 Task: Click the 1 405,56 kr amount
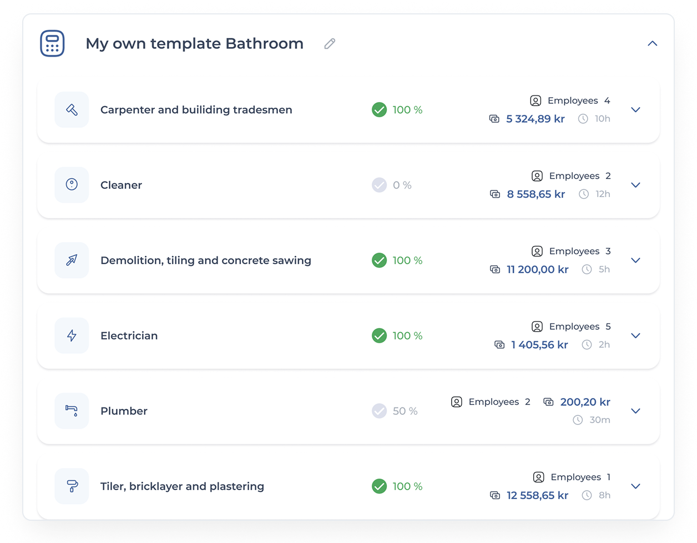pos(539,345)
